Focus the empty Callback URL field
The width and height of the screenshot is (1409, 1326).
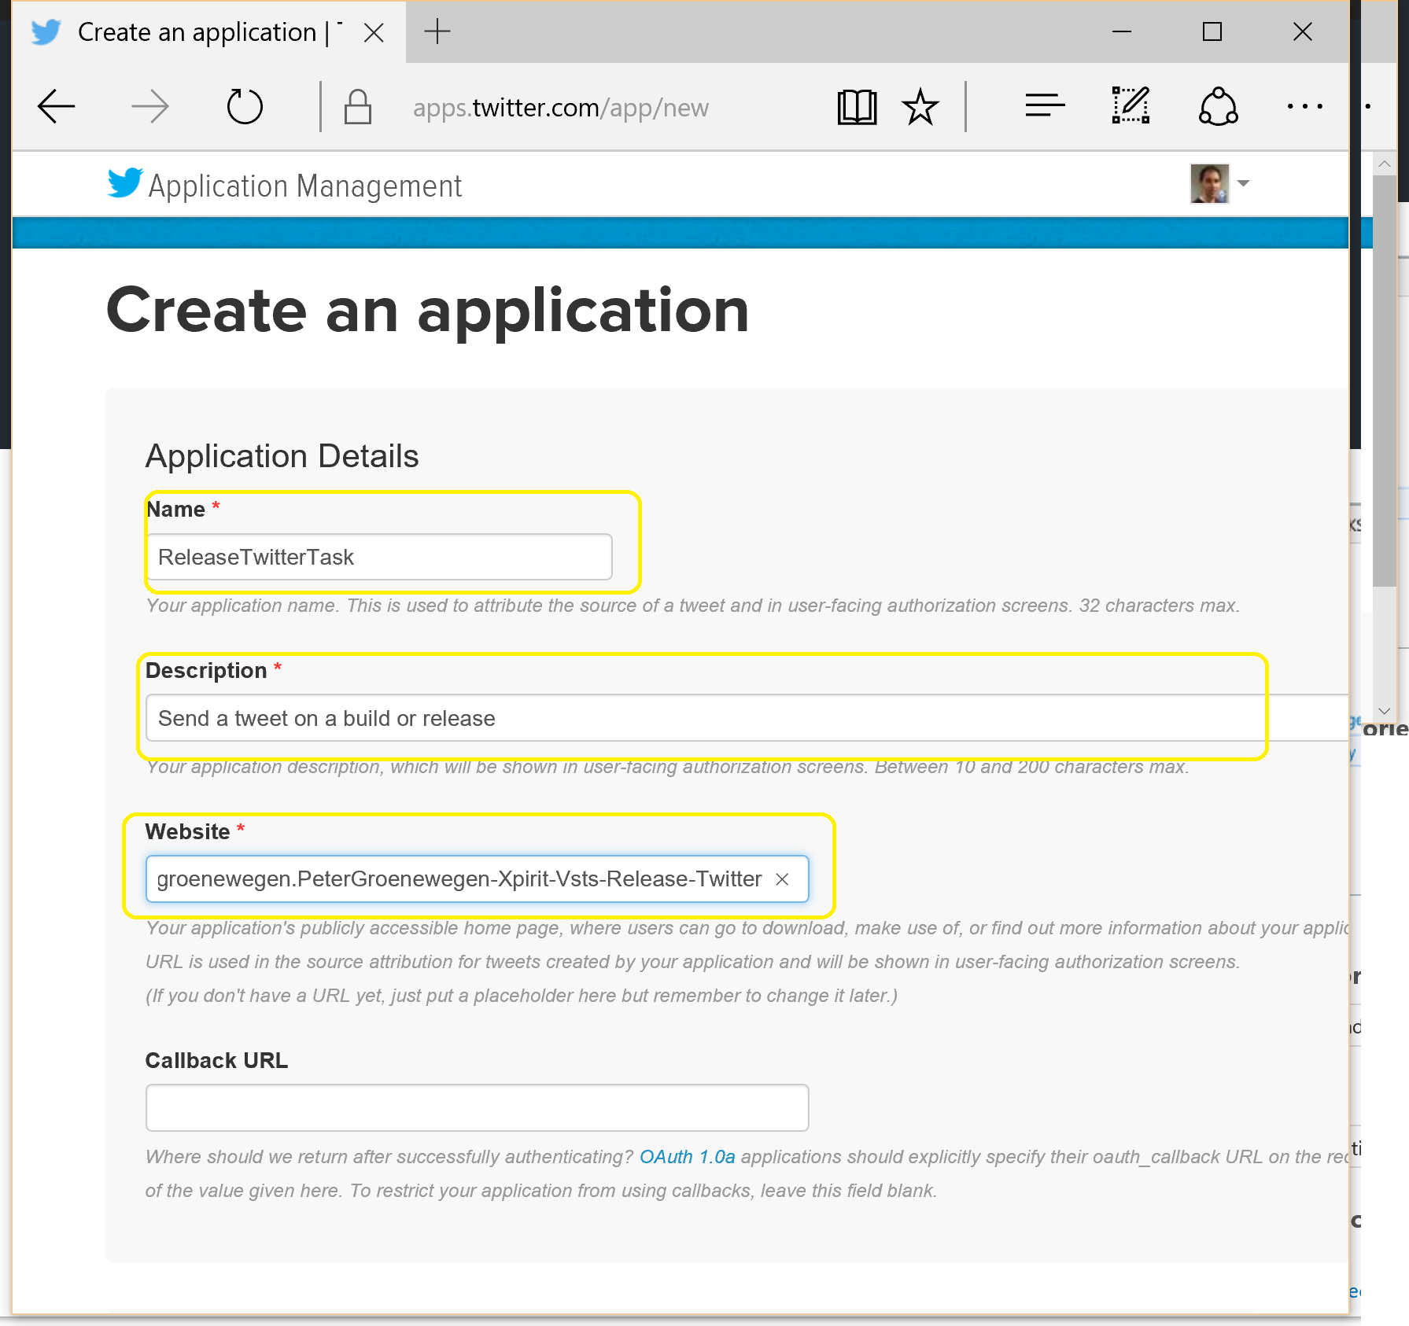click(477, 1107)
